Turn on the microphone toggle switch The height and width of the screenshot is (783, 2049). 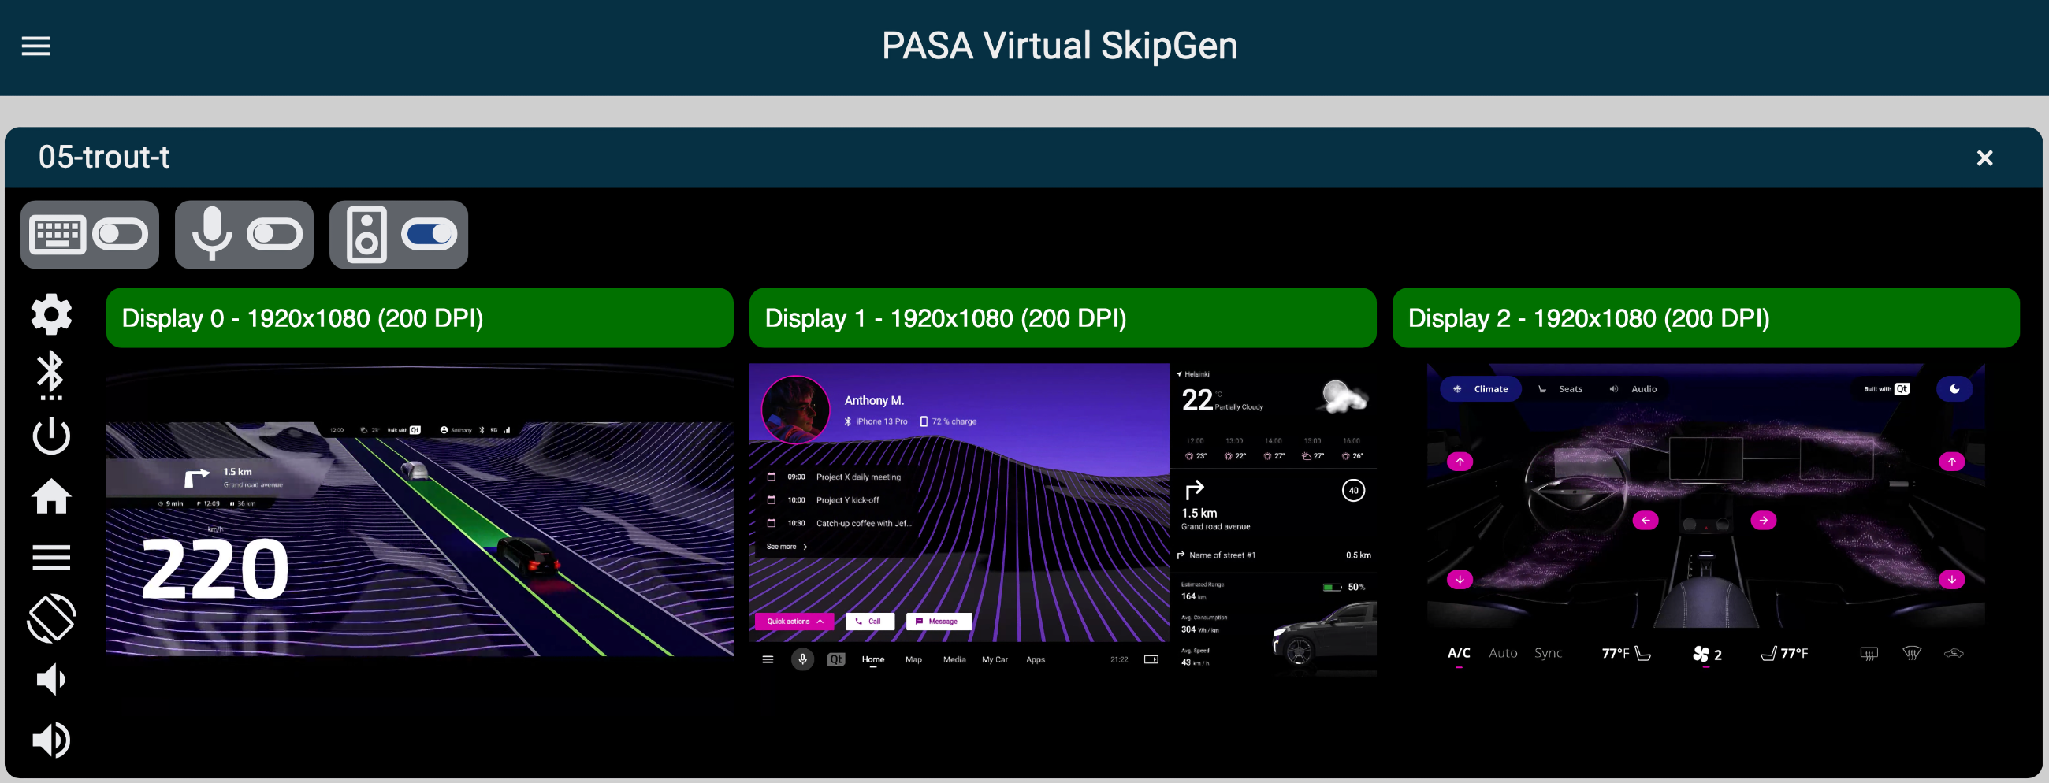tap(274, 235)
